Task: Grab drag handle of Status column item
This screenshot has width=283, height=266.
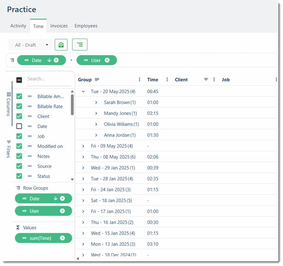Action: click(30, 176)
